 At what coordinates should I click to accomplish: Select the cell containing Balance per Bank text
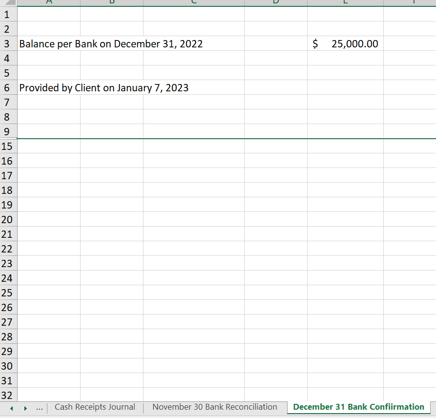tap(49, 43)
